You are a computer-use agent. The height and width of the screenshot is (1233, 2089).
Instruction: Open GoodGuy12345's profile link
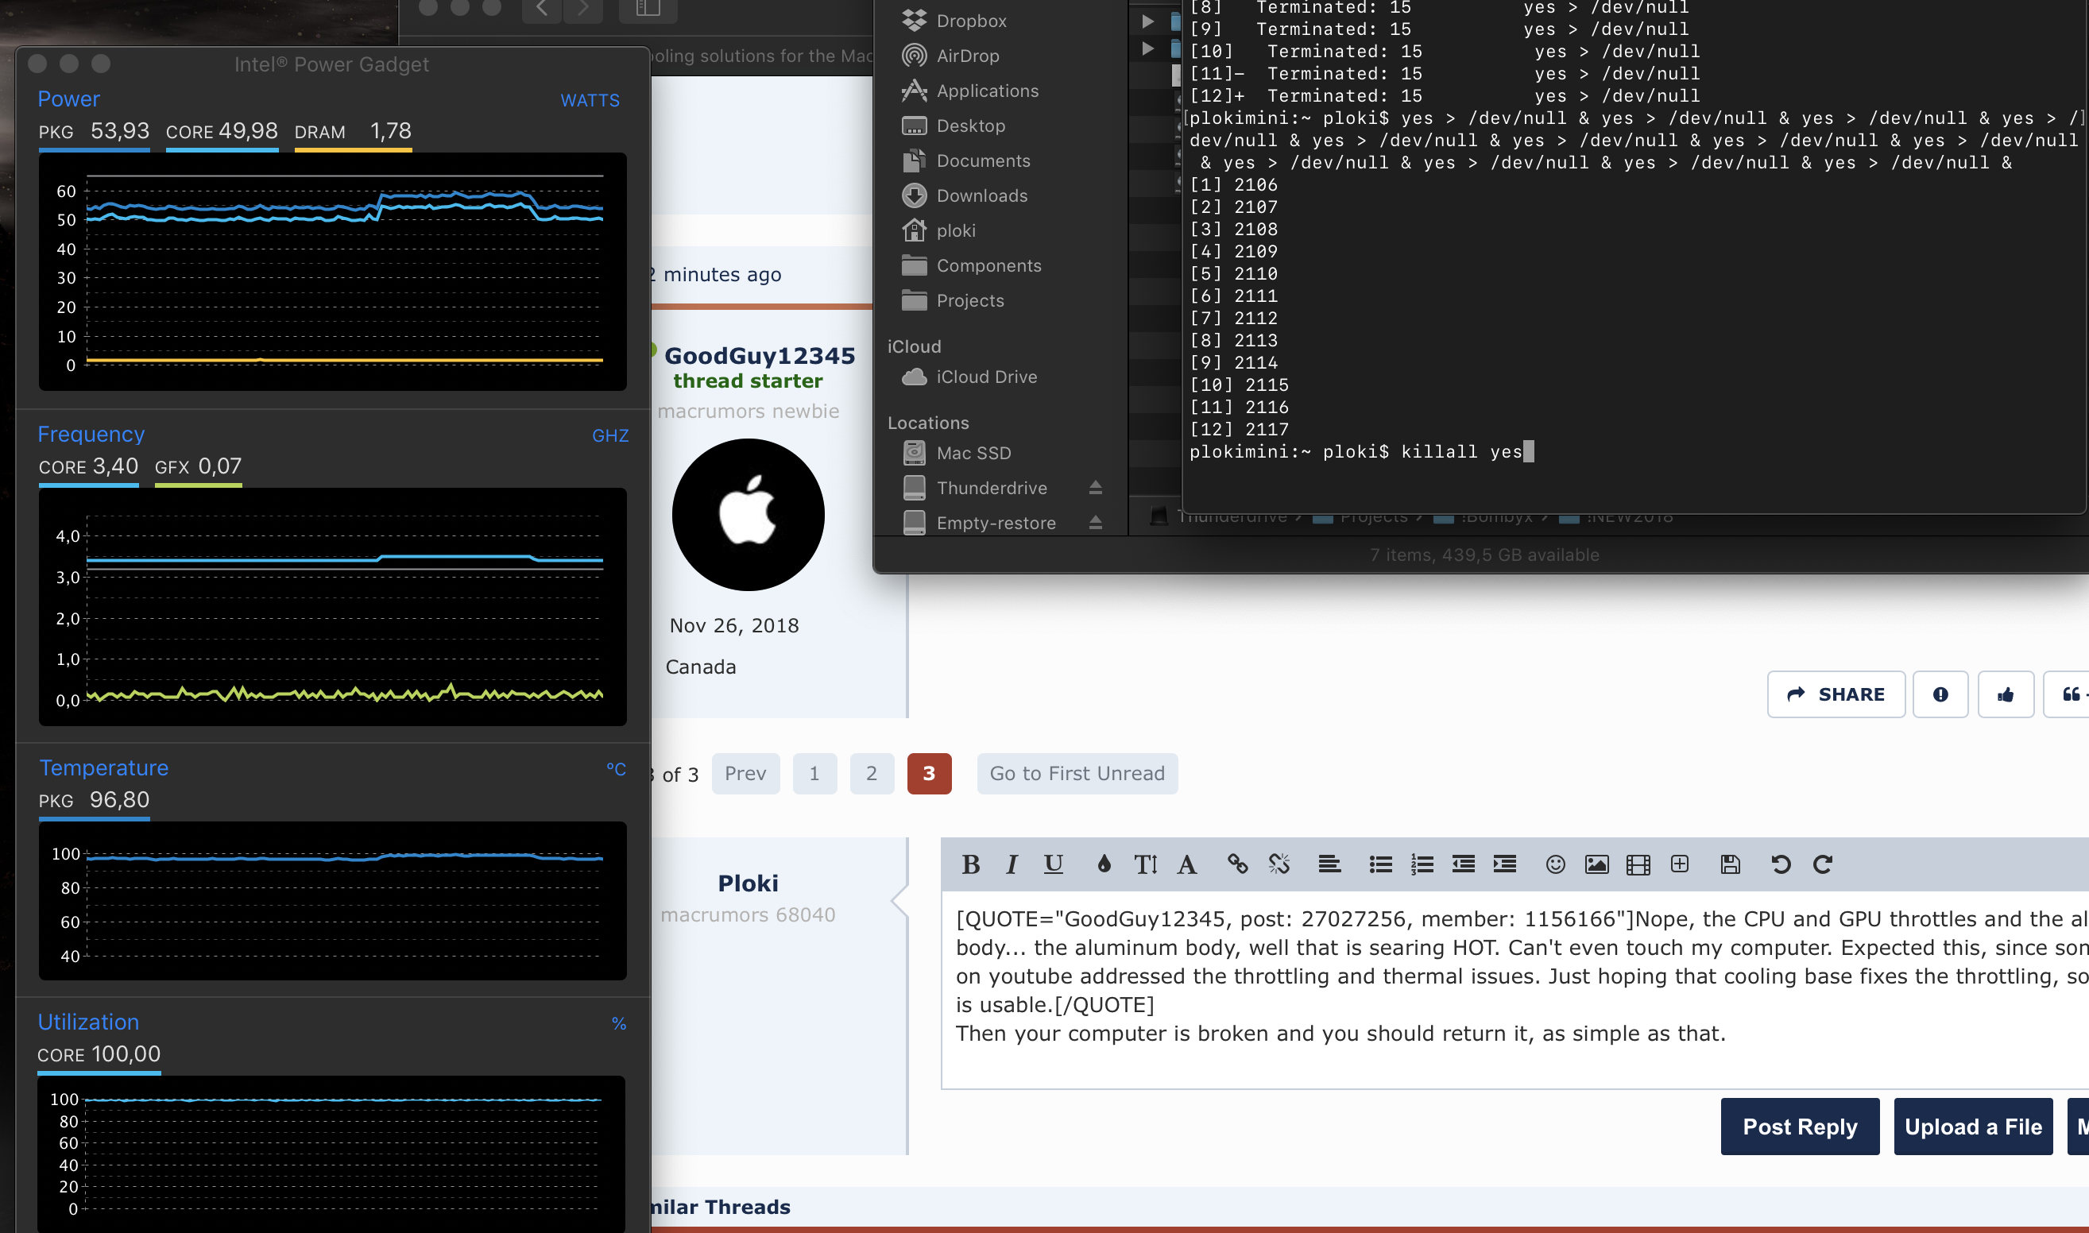[x=760, y=356]
